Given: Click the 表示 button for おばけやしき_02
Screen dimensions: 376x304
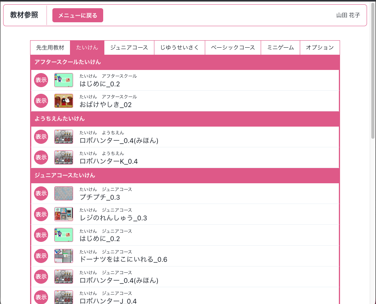Looking at the screenshot, I should [x=41, y=101].
